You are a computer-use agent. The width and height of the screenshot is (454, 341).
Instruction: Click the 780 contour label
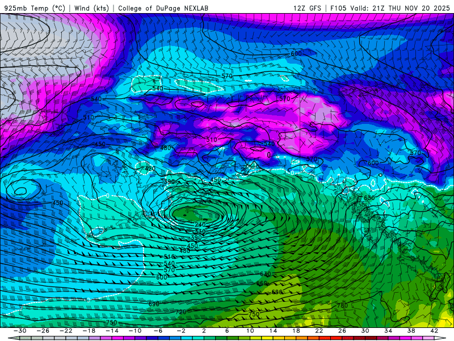(x=342, y=305)
